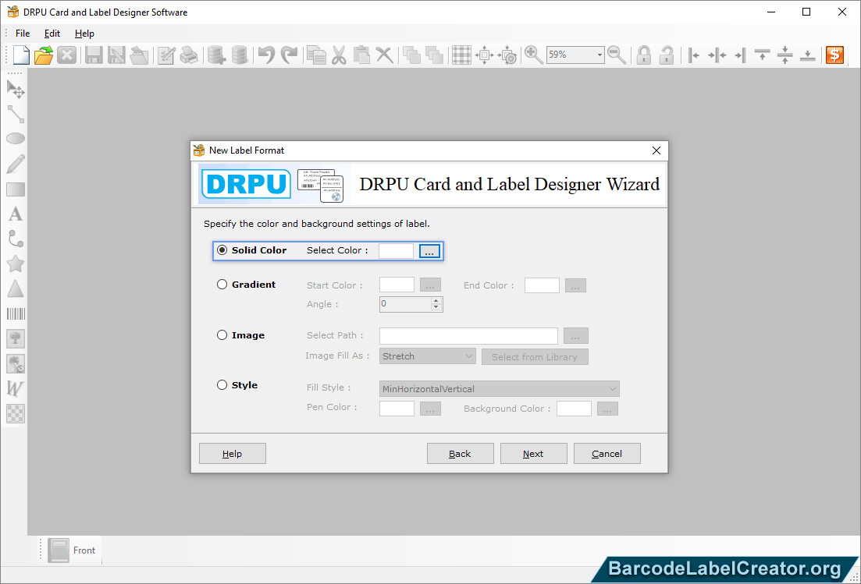This screenshot has width=861, height=584.
Task: Select the Triangle shape tool
Action: point(16,288)
